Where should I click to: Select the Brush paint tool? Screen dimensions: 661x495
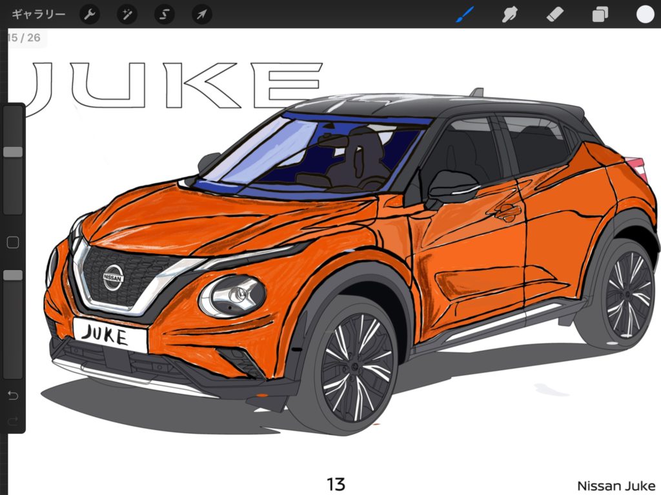pyautogui.click(x=465, y=15)
